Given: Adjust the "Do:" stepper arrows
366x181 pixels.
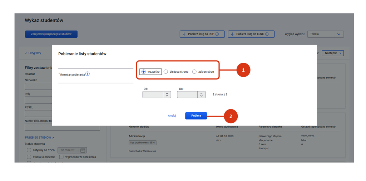Looking at the screenshot, I should pyautogui.click(x=202, y=94).
